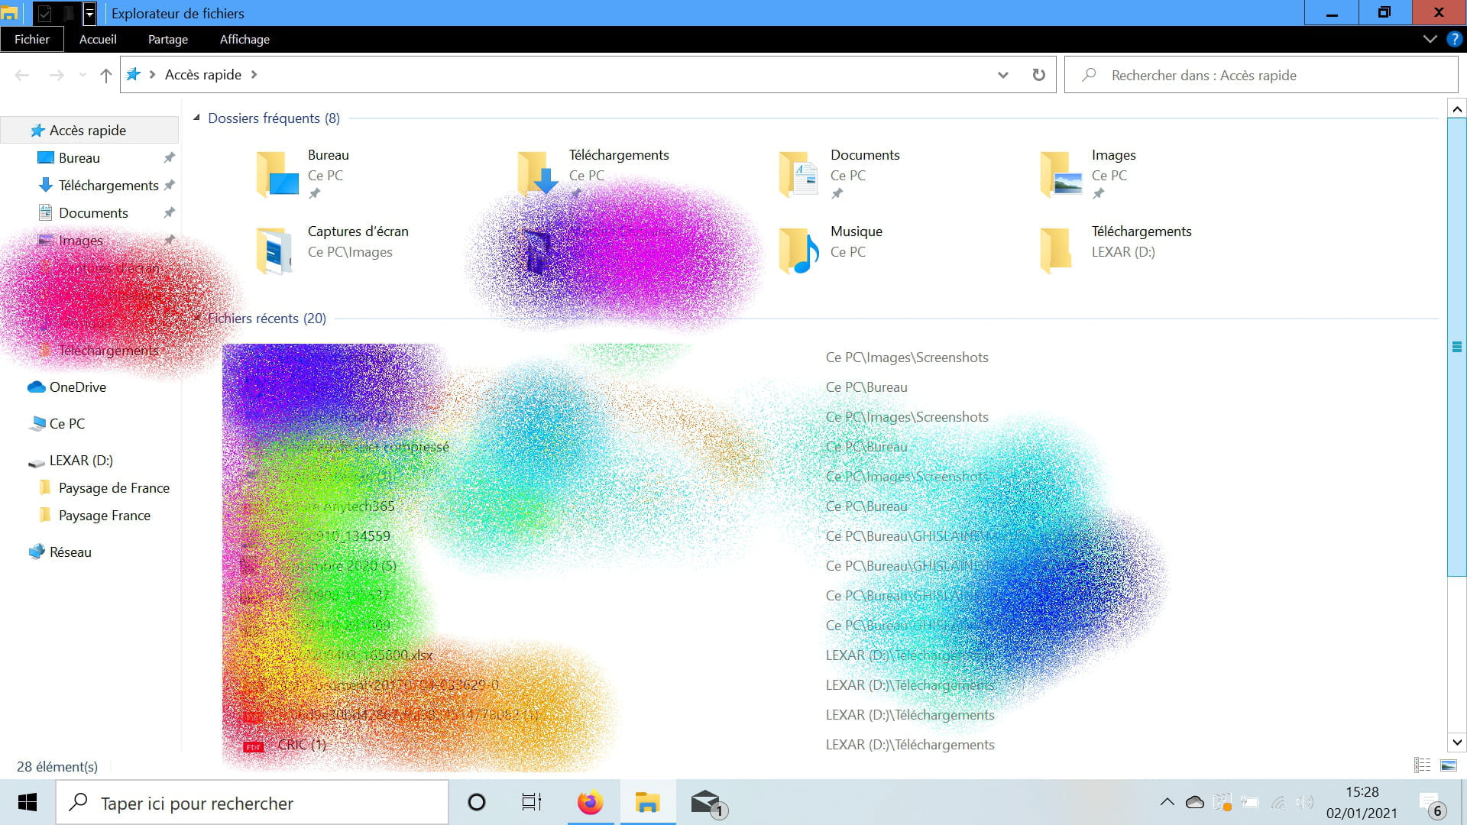The image size is (1467, 825).
Task: Collapse the Dossiers fréquents group
Action: (x=196, y=118)
